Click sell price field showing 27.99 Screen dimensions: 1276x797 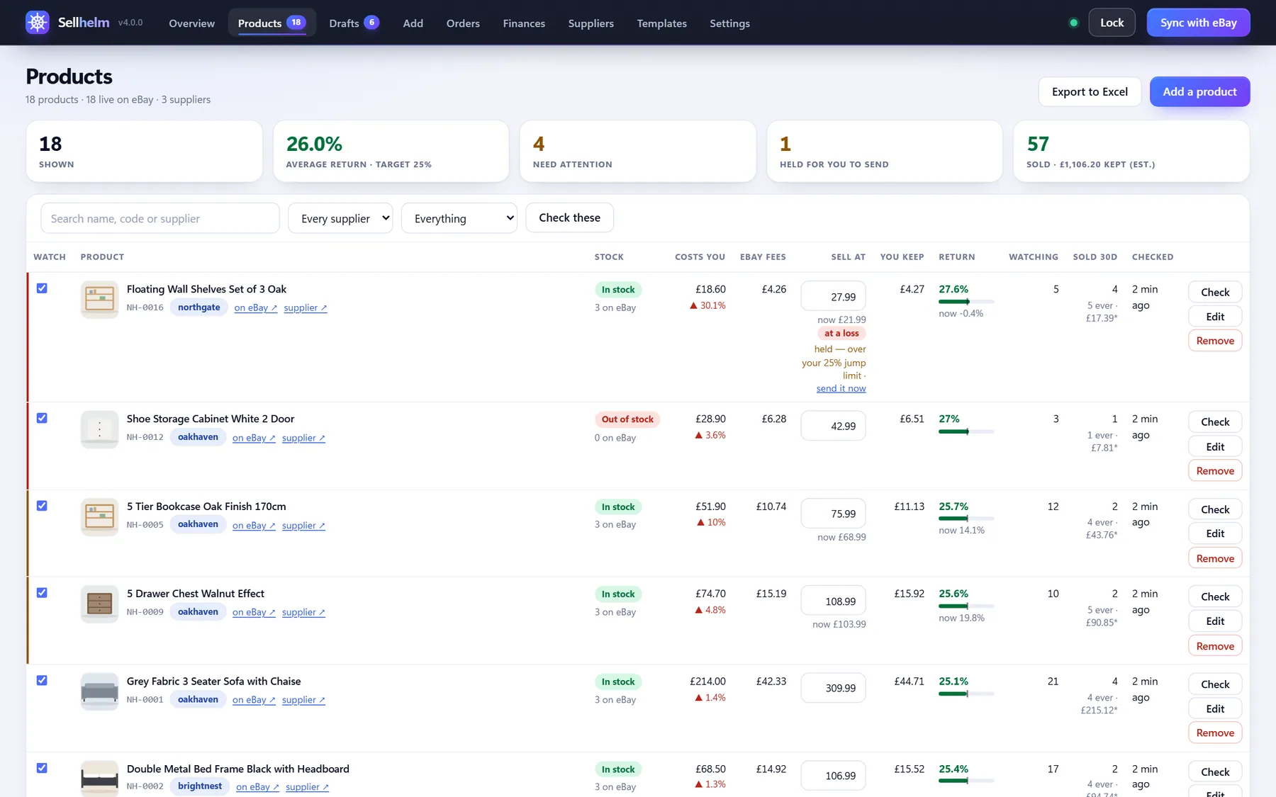[x=833, y=296]
